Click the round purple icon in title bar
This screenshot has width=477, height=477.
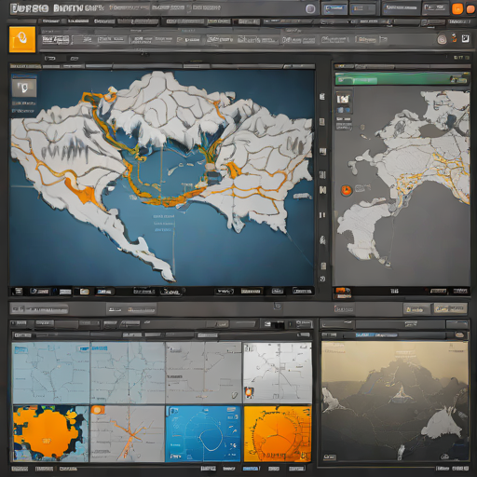coord(310,8)
